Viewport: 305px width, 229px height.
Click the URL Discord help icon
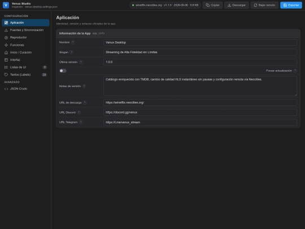(79, 113)
